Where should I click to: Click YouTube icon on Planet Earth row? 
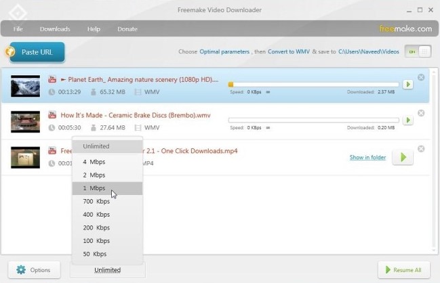(52, 79)
